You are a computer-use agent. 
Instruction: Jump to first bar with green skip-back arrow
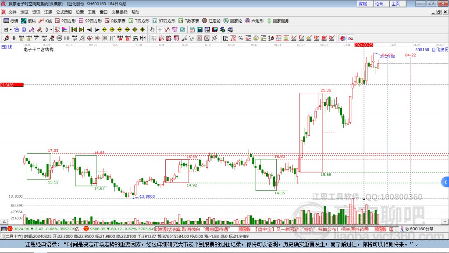point(74,30)
